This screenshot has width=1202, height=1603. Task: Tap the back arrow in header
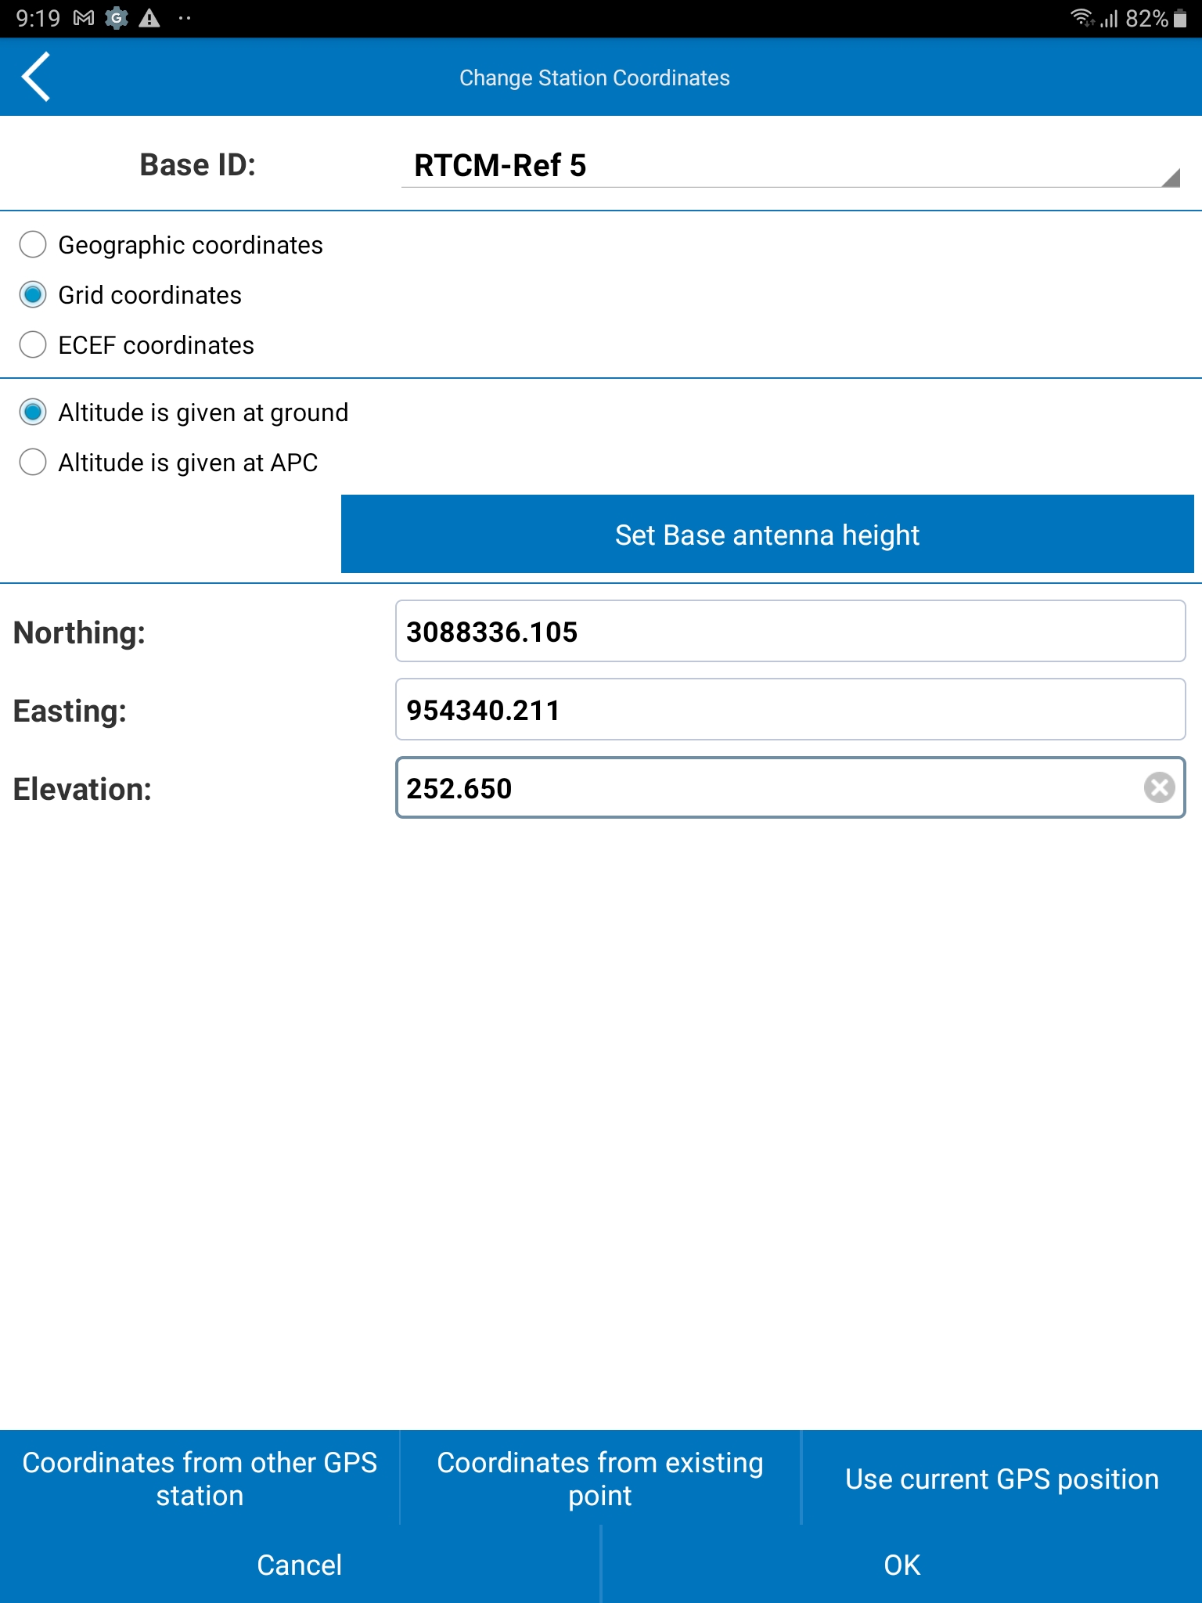click(x=37, y=77)
